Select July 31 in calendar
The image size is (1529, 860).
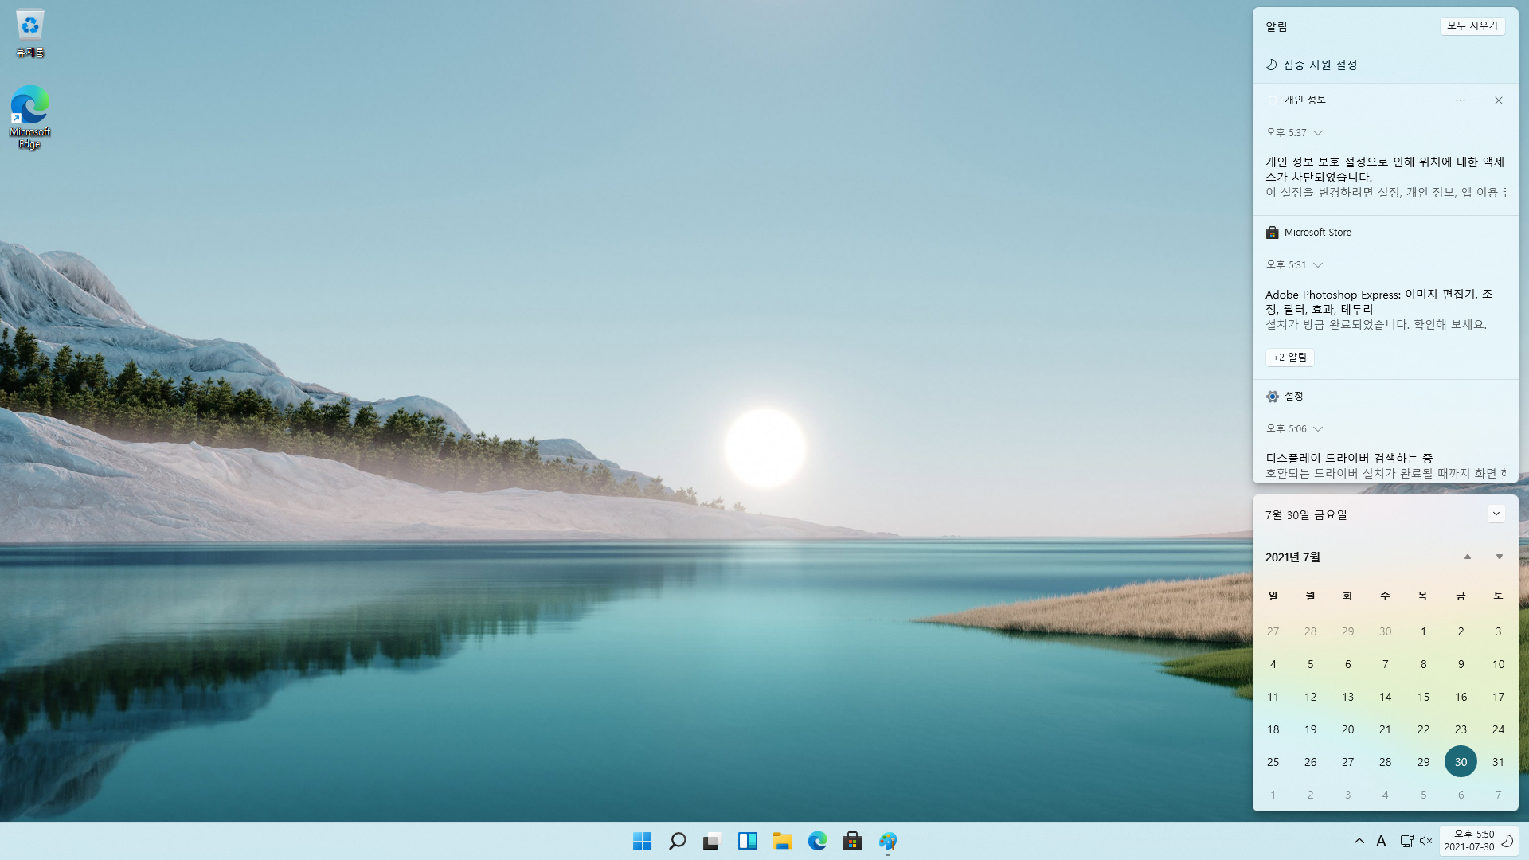coord(1498,762)
